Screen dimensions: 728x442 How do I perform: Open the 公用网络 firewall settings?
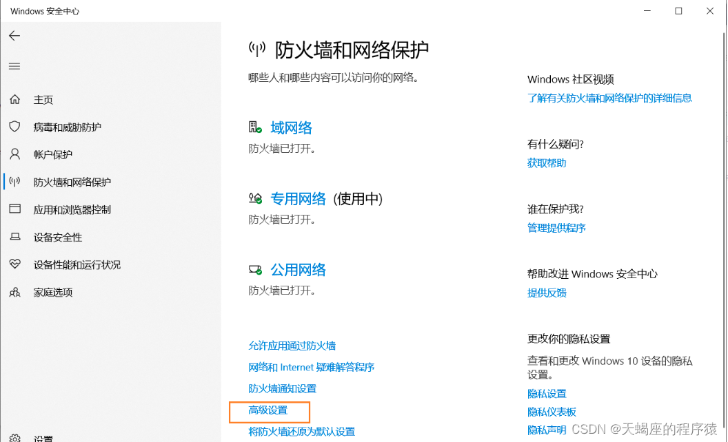click(298, 269)
